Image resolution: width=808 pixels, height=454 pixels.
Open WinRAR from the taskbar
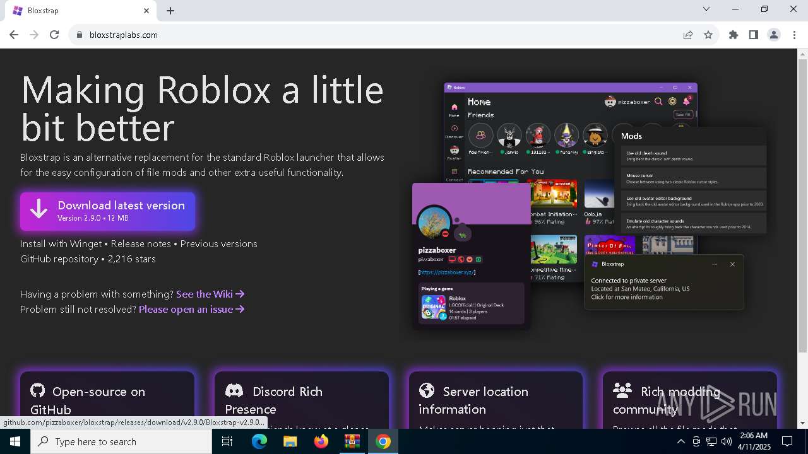point(352,441)
